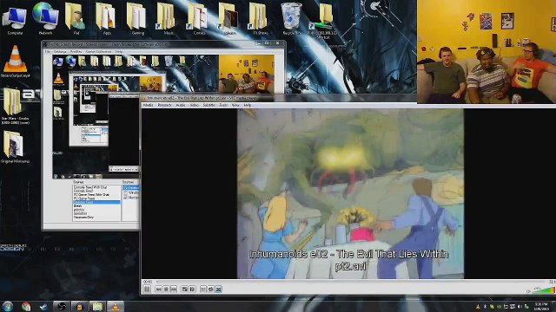Toggle the VLC playlist button
This screenshot has width=556, height=312.
[203, 289]
